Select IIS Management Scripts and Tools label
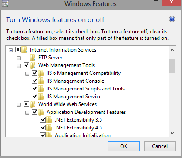Viewport: 182px width, 158px height. coord(85,89)
